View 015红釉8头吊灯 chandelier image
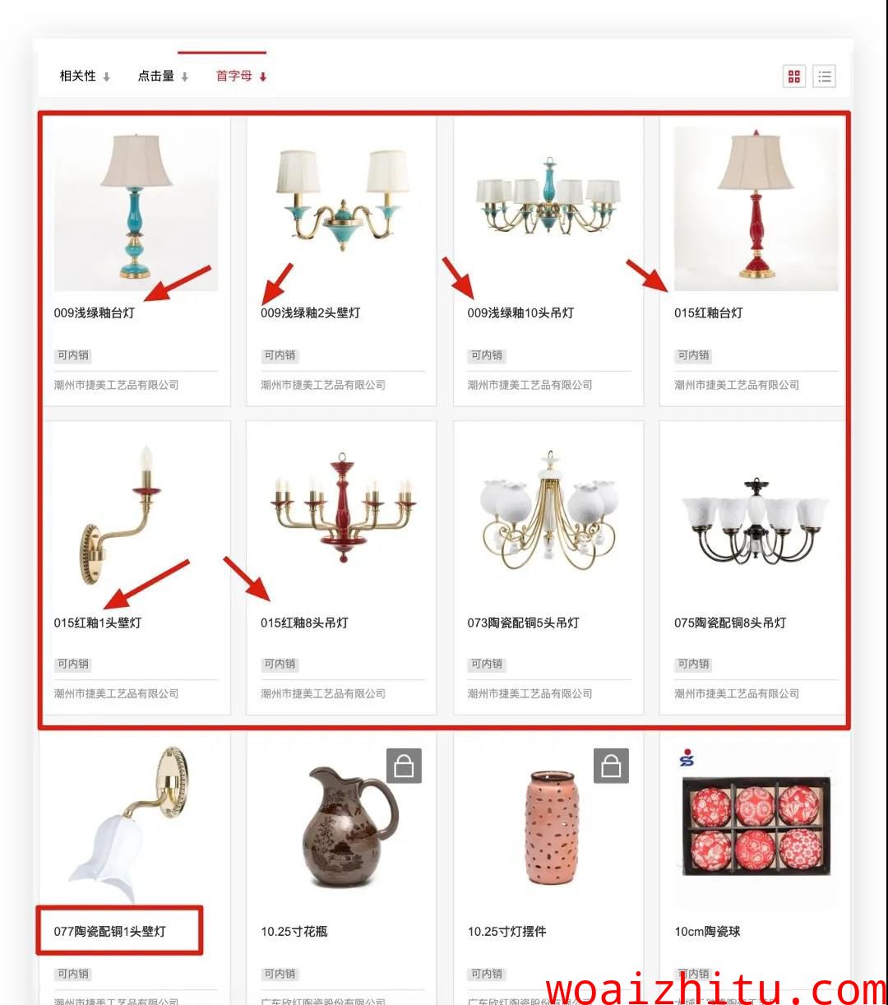 (342, 507)
